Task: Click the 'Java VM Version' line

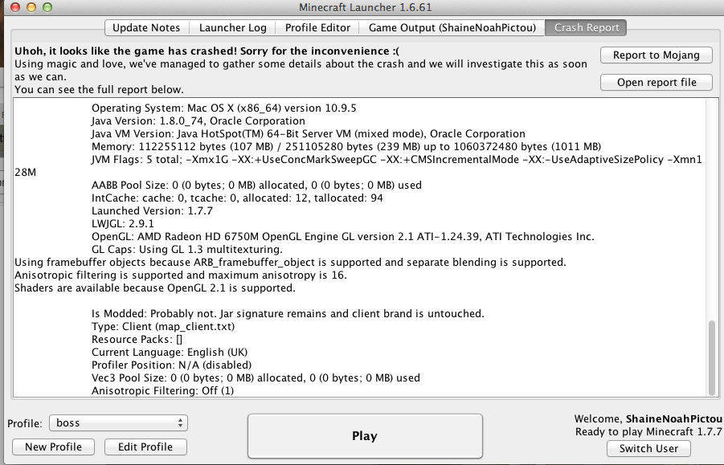Action: point(309,134)
